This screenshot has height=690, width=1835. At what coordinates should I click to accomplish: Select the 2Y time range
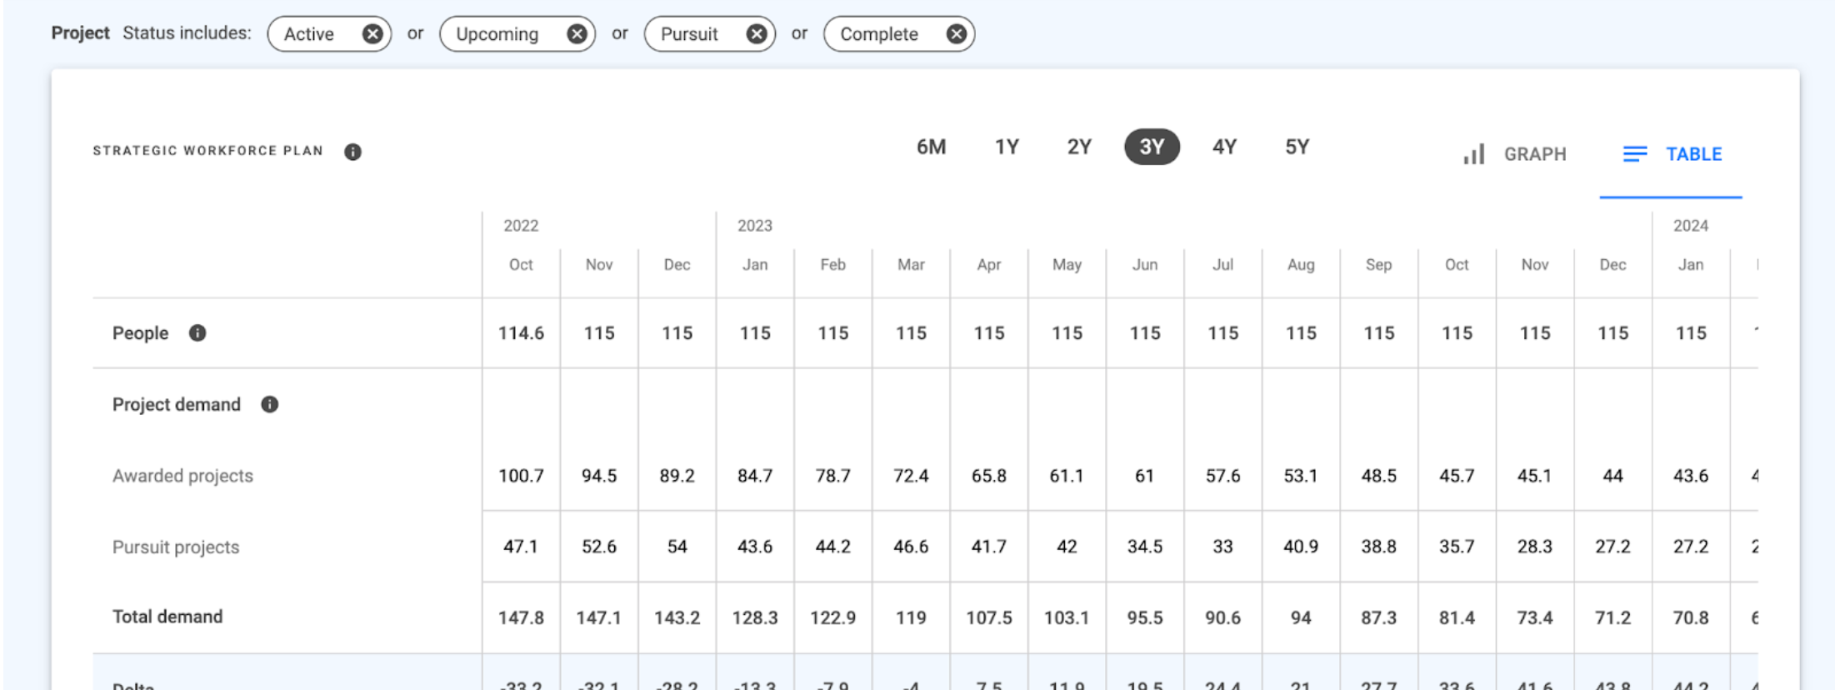[x=1079, y=147]
